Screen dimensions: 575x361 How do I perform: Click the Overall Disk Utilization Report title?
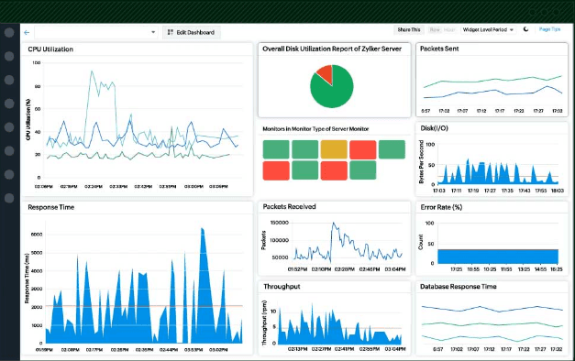click(332, 49)
